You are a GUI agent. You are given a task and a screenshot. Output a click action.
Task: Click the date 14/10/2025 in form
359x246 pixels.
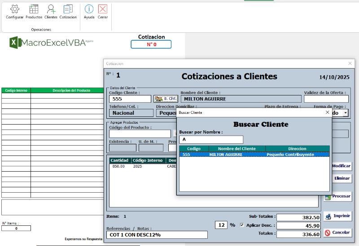coord(334,77)
